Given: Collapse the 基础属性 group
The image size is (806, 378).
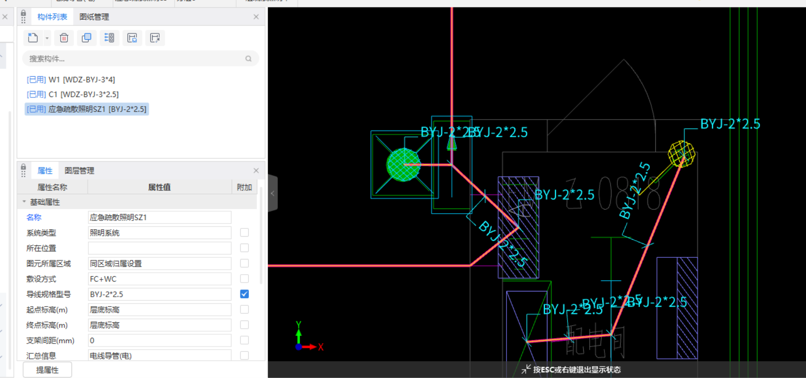Looking at the screenshot, I should (x=24, y=202).
